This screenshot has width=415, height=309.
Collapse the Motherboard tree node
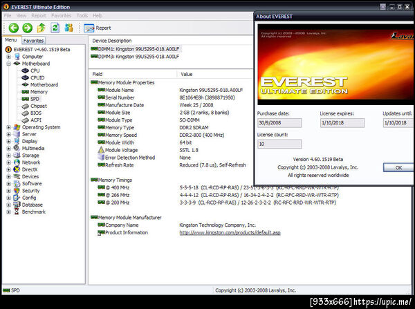(x=8, y=64)
